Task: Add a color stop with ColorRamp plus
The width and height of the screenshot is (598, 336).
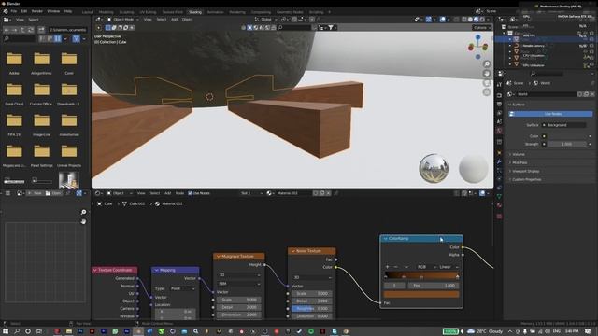Action: point(387,267)
